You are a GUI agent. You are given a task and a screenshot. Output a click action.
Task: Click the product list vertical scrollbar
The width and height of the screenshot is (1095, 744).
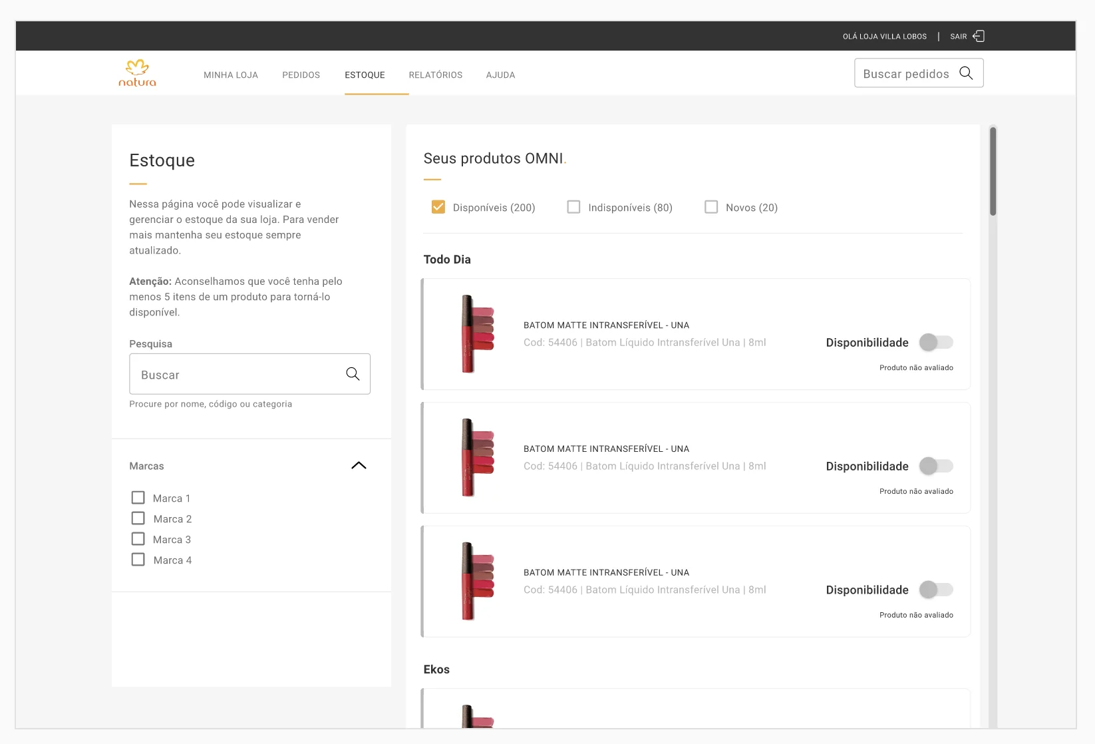click(x=993, y=426)
